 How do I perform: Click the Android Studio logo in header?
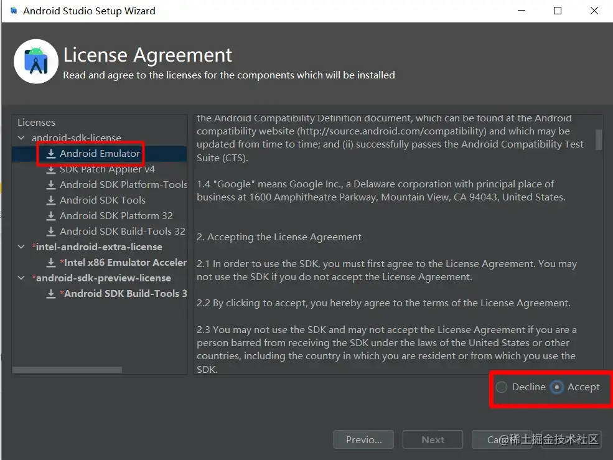(36, 61)
